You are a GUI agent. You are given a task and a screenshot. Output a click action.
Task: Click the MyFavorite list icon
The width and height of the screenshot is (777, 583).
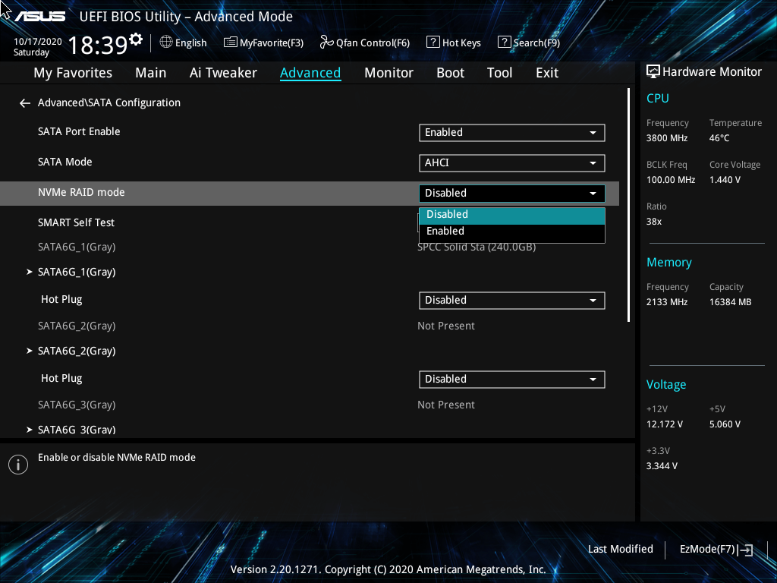tap(231, 43)
